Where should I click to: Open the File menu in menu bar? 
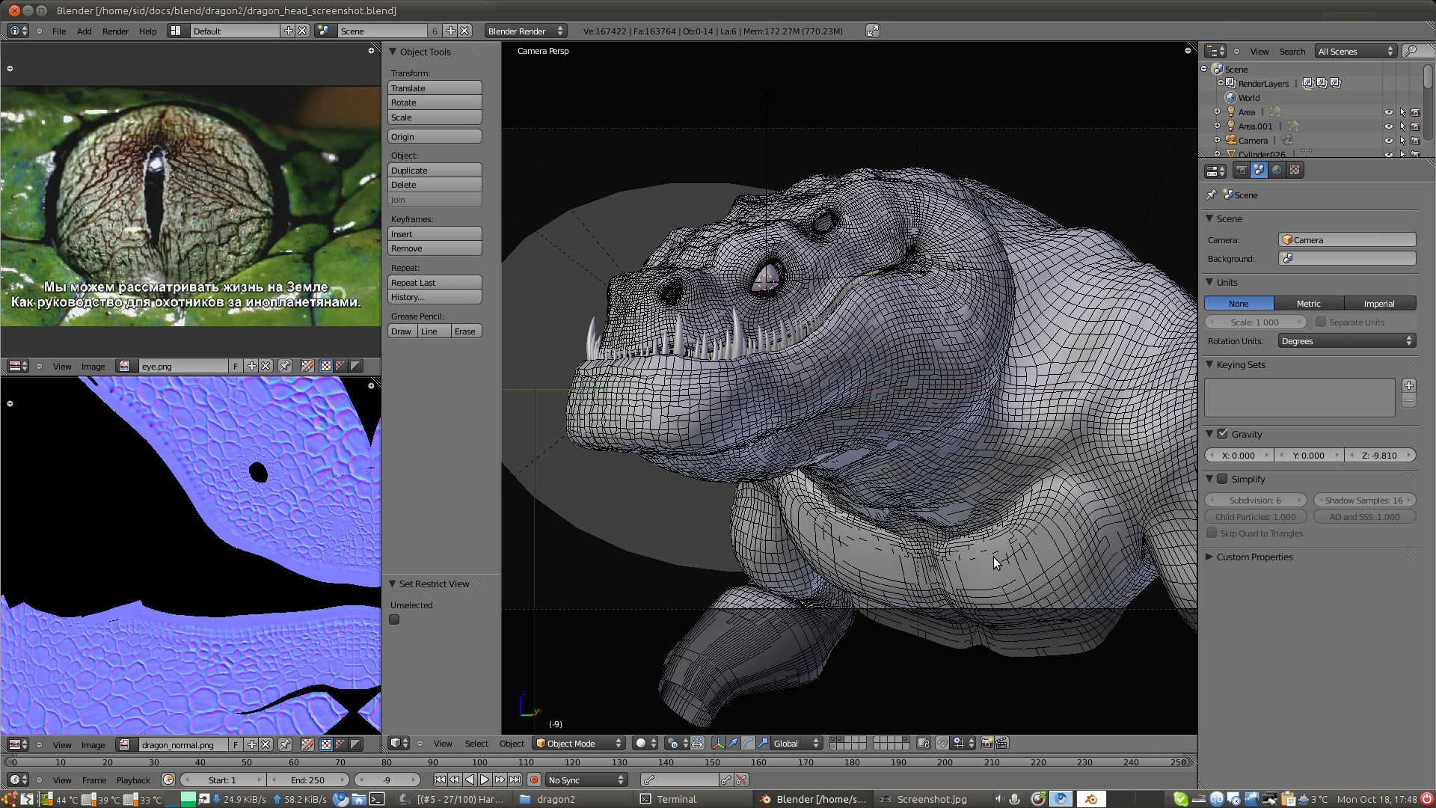58,31
